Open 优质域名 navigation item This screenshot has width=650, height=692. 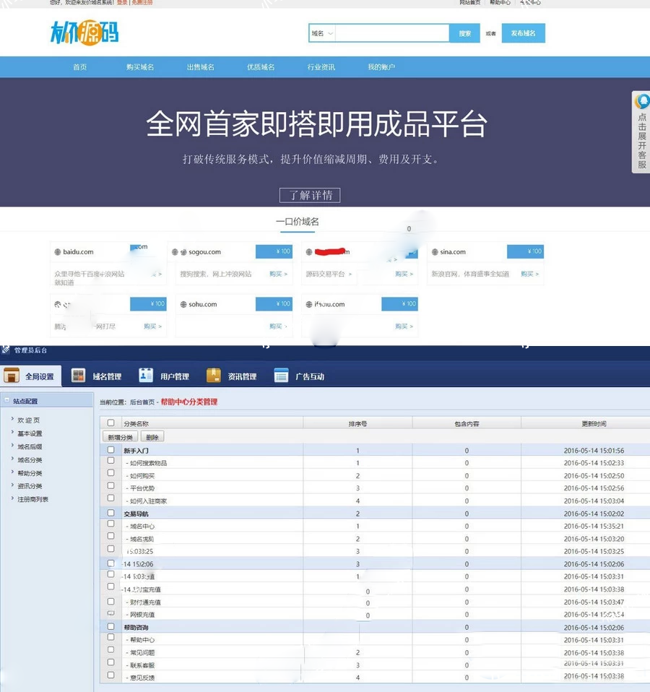pyautogui.click(x=261, y=67)
